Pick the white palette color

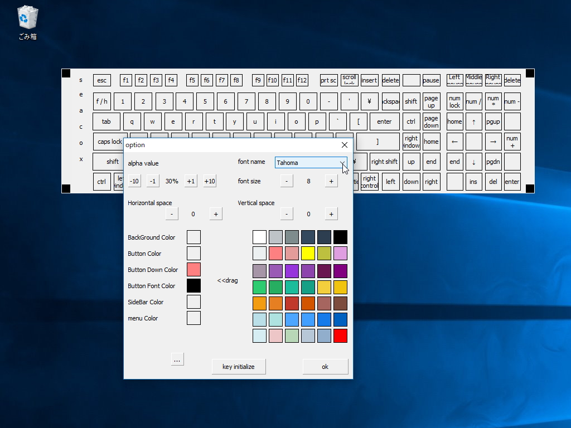[260, 237]
